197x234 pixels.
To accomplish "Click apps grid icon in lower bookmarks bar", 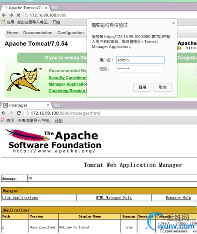I will [x=3, y=120].
